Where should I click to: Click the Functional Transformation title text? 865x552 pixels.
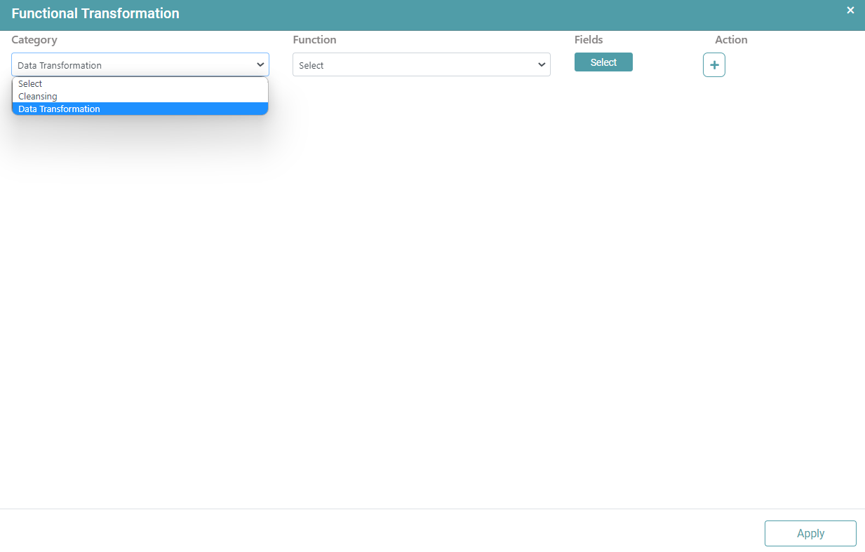pos(95,14)
